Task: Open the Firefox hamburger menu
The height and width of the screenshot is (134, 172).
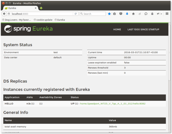Action: (167, 14)
